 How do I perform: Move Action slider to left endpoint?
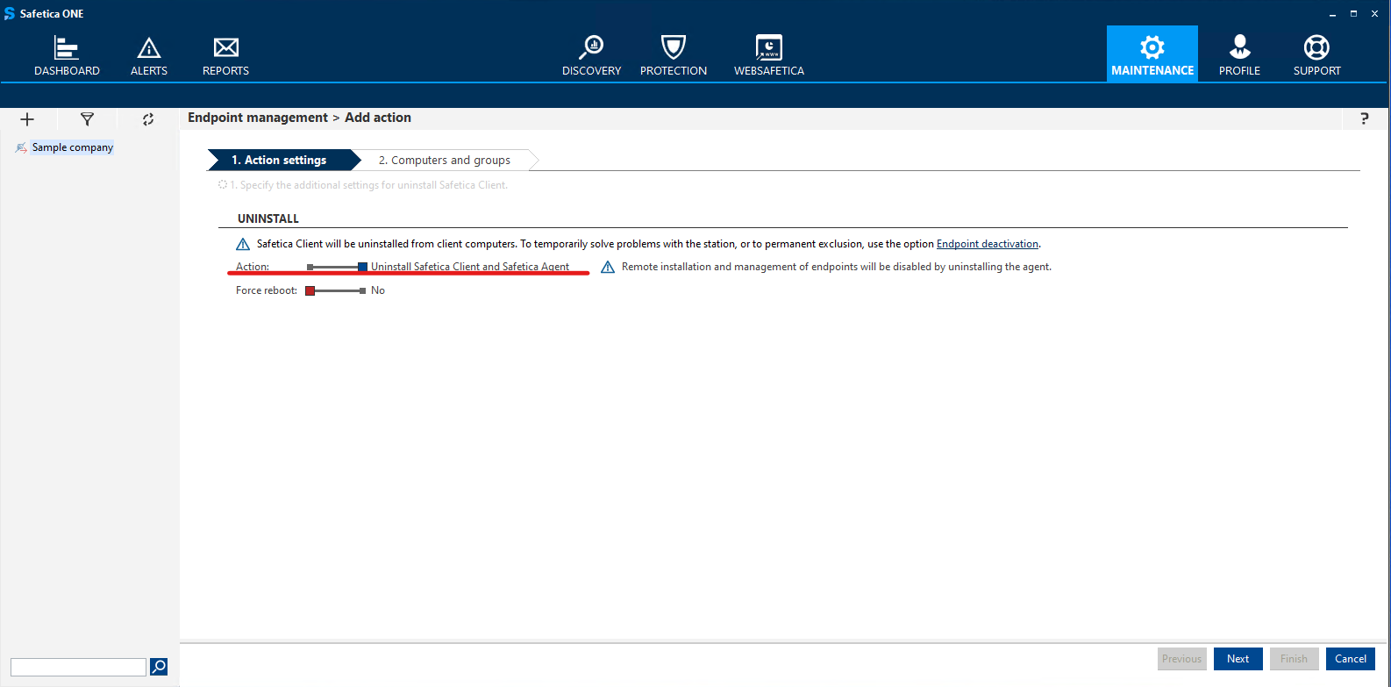310,267
